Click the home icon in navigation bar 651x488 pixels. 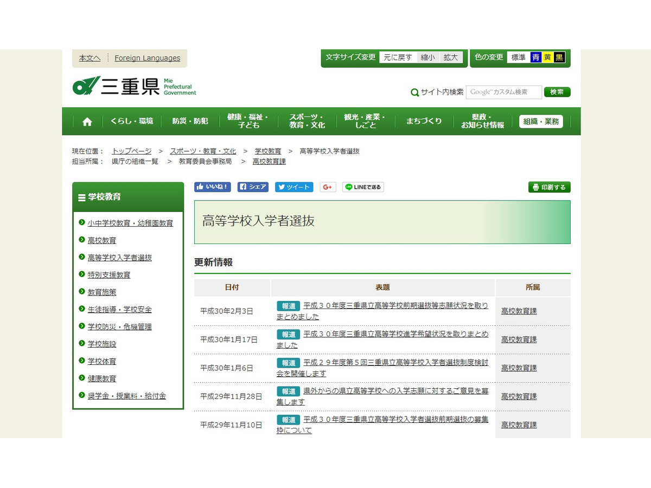point(87,121)
